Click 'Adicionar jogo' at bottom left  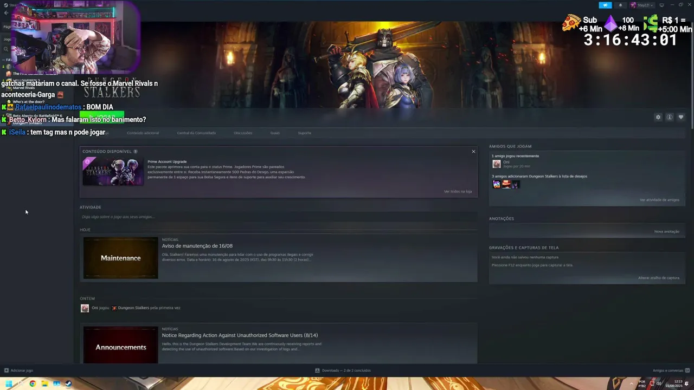[x=18, y=370]
